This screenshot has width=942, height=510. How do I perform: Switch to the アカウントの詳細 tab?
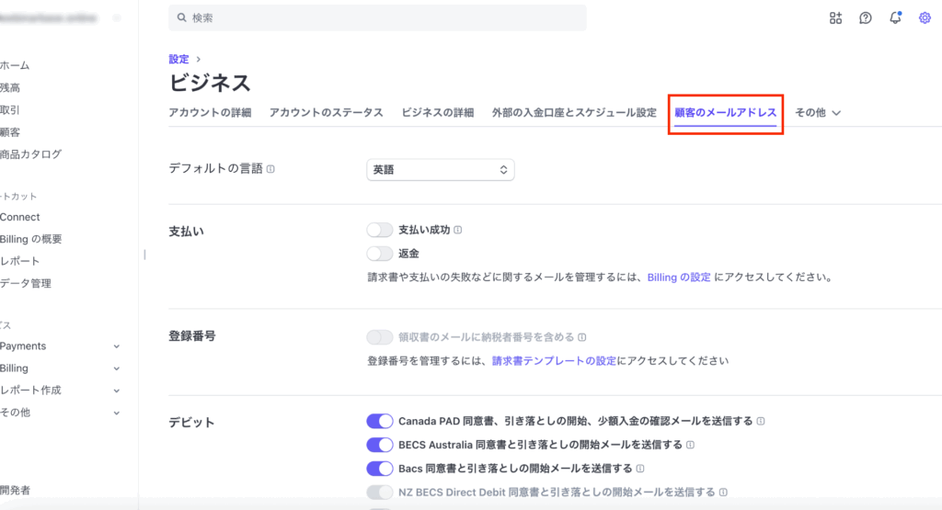click(210, 113)
